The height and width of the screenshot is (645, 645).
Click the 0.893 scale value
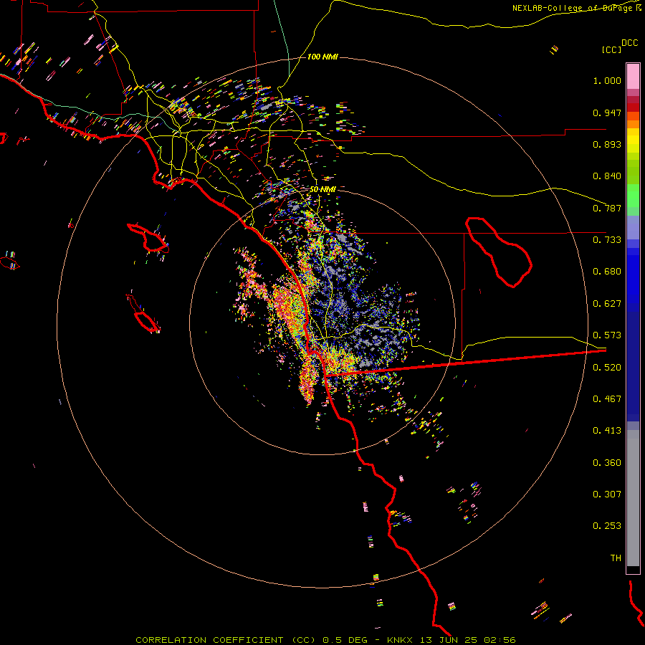point(607,144)
